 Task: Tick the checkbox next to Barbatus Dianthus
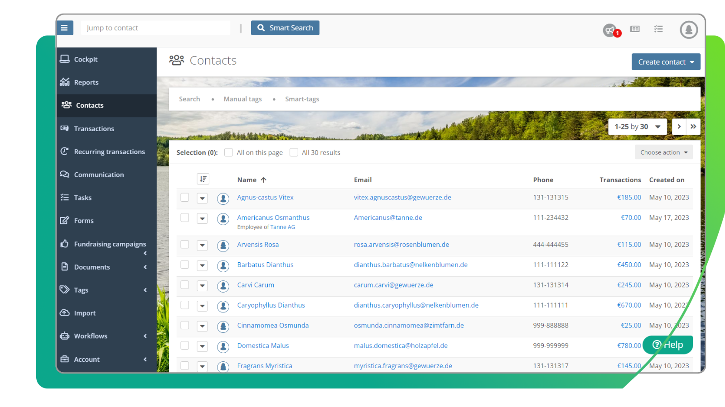pyautogui.click(x=184, y=265)
